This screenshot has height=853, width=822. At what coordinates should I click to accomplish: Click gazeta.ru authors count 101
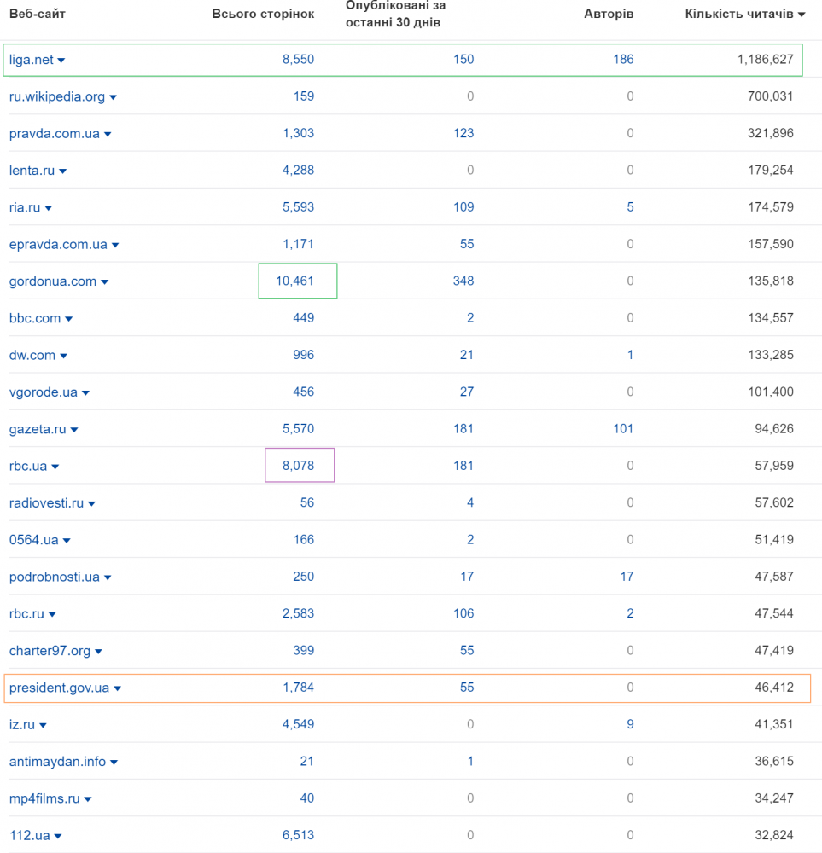click(x=623, y=429)
